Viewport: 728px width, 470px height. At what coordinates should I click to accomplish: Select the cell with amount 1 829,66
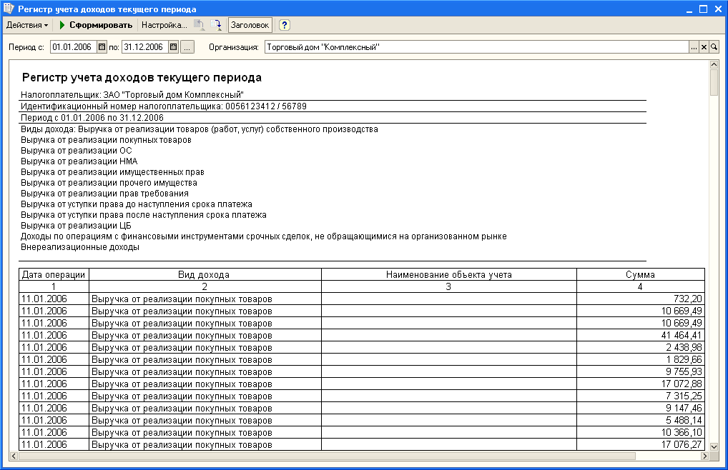[641, 359]
